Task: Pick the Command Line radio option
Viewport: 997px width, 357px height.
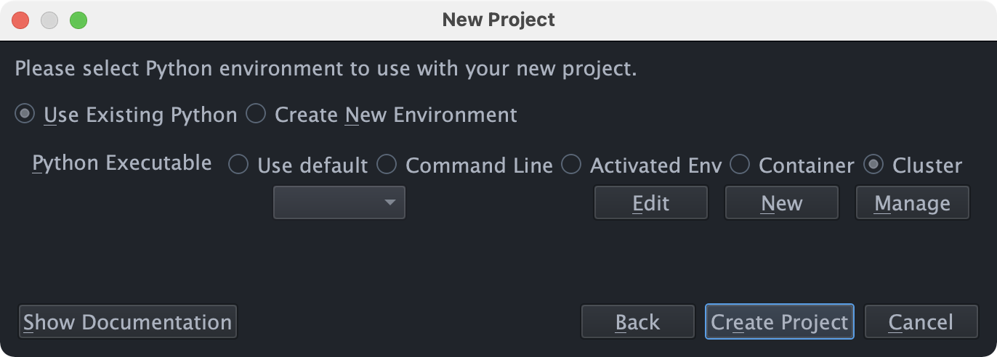Action: pyautogui.click(x=387, y=165)
